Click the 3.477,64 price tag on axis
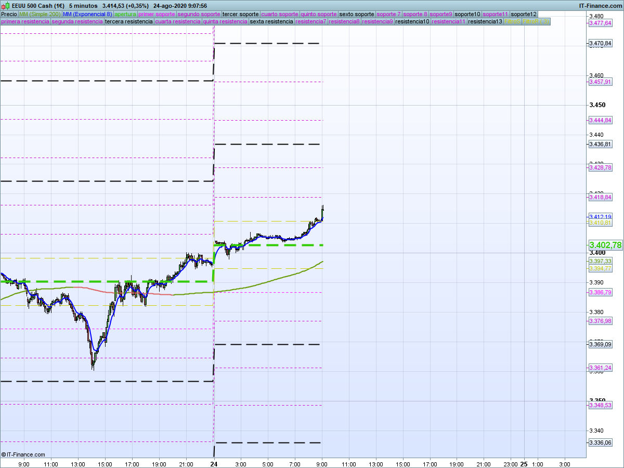 pyautogui.click(x=600, y=23)
